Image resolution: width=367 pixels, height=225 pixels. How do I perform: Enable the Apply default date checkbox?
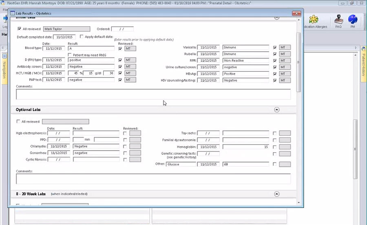click(82, 37)
